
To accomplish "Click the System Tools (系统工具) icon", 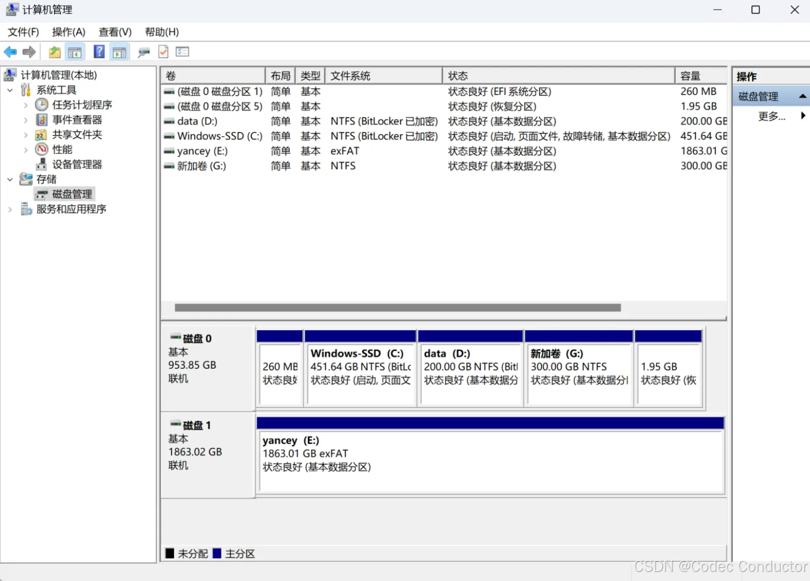I will pos(26,90).
